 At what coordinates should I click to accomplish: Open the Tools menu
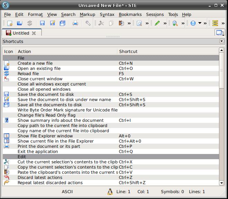coord(173,15)
